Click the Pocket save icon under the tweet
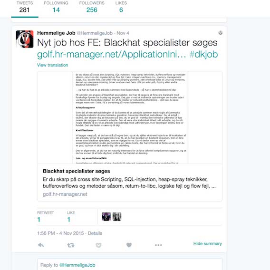 pos(98,245)
